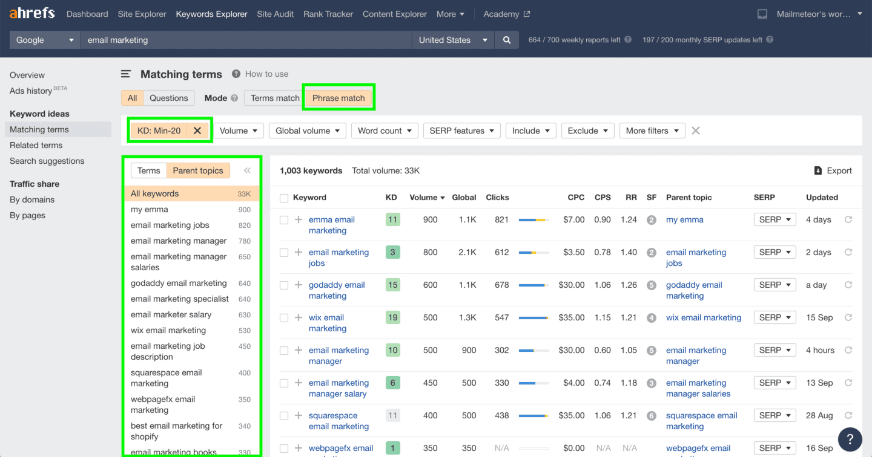Refresh the email marketing jobs row
Image resolution: width=872 pixels, height=457 pixels.
[x=848, y=252]
